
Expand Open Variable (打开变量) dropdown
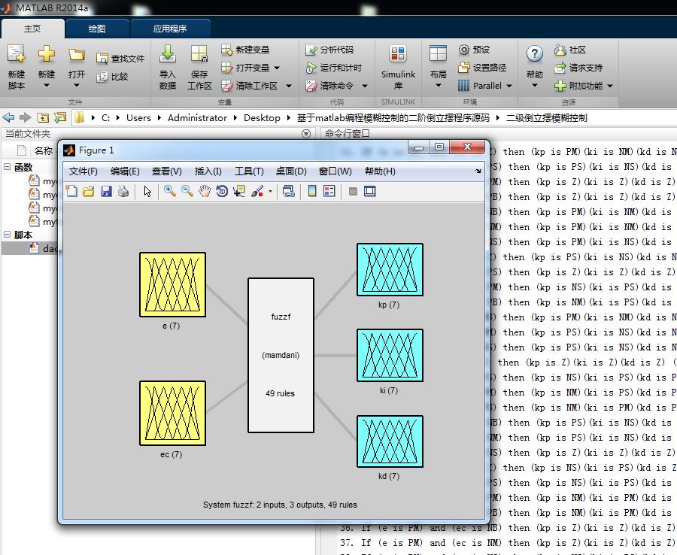coord(277,68)
